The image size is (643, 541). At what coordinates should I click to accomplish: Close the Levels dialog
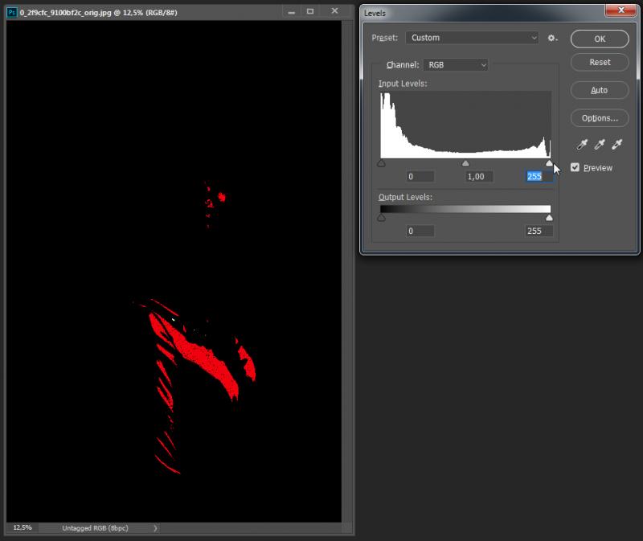point(620,10)
